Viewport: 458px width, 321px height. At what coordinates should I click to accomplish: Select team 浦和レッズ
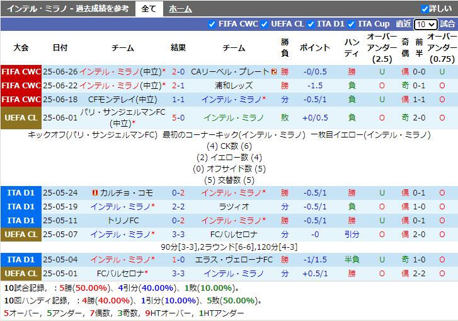coord(234,86)
